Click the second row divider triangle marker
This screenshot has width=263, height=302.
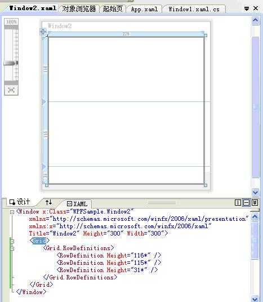[x=44, y=166]
